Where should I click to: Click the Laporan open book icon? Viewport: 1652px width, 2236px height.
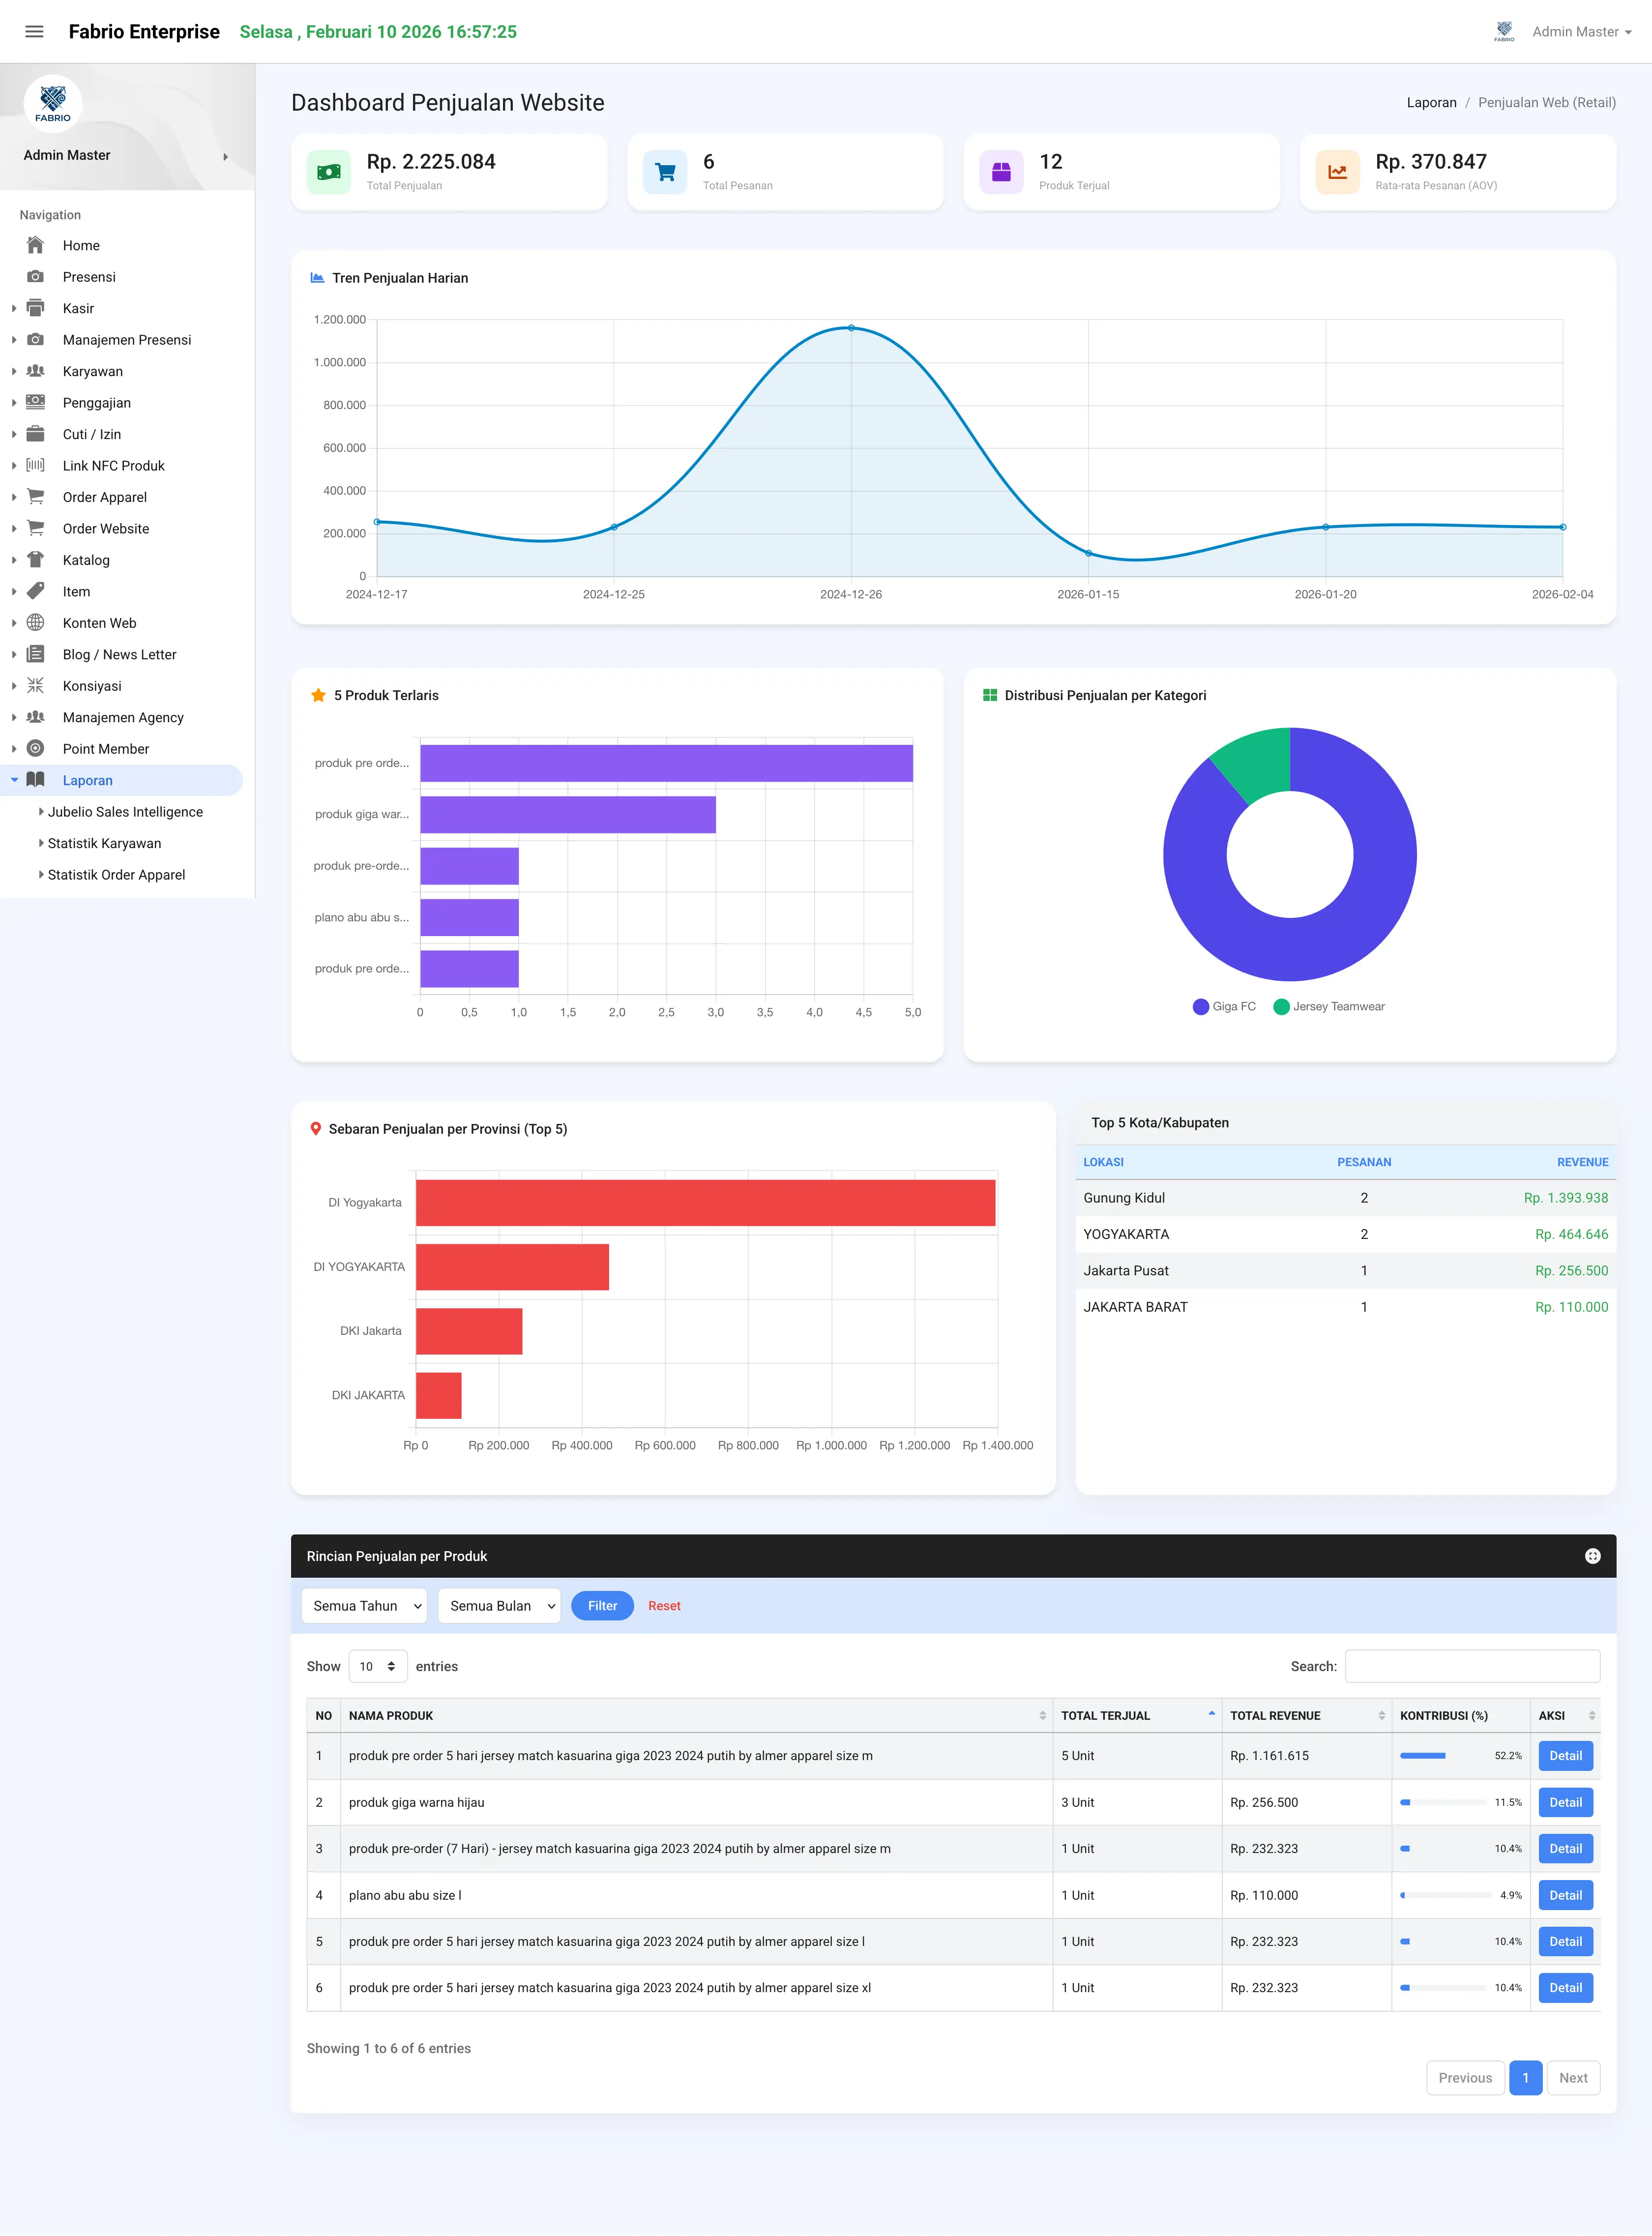tap(35, 780)
